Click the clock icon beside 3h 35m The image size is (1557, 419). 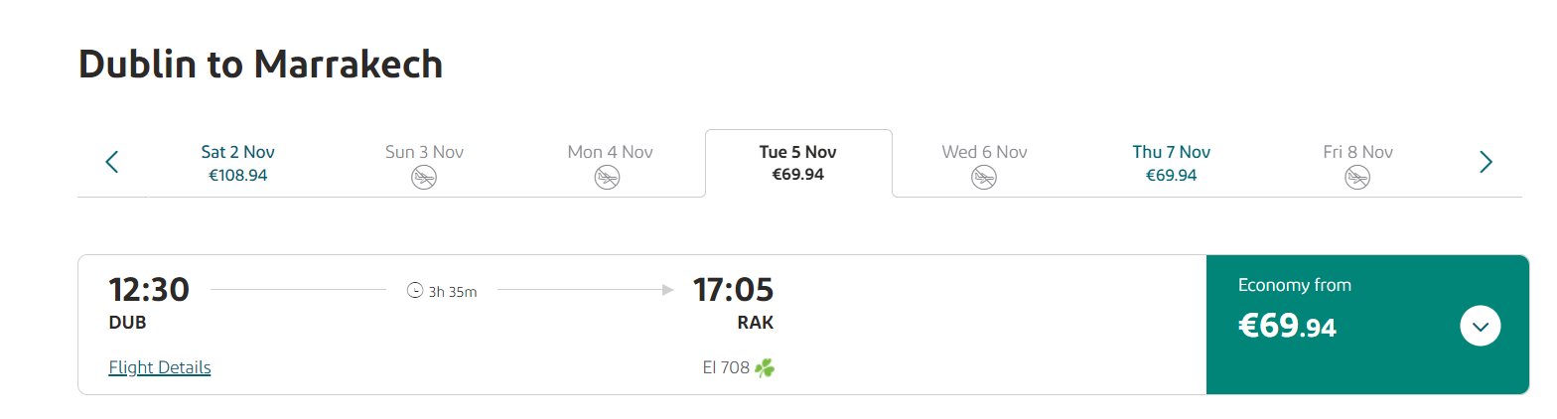pos(415,291)
